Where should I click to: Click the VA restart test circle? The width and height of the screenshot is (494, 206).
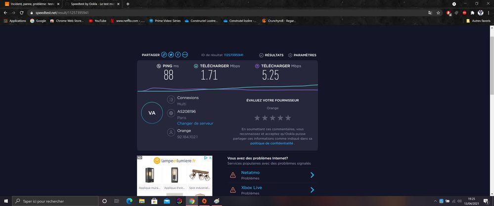click(152, 113)
